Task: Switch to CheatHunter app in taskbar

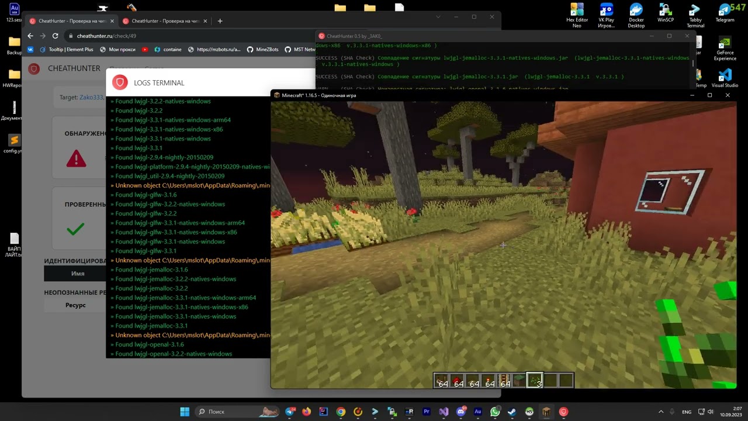Action: point(563,412)
